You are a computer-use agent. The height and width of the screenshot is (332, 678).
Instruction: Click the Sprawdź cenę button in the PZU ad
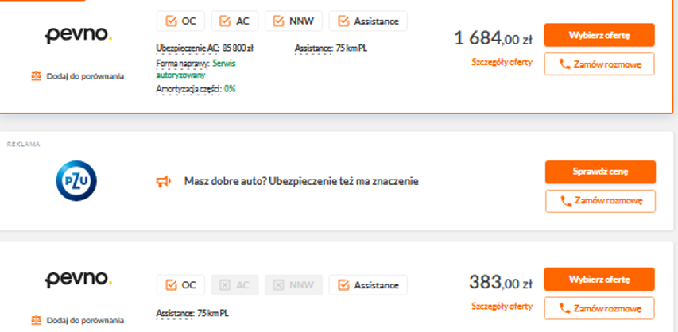pyautogui.click(x=600, y=172)
